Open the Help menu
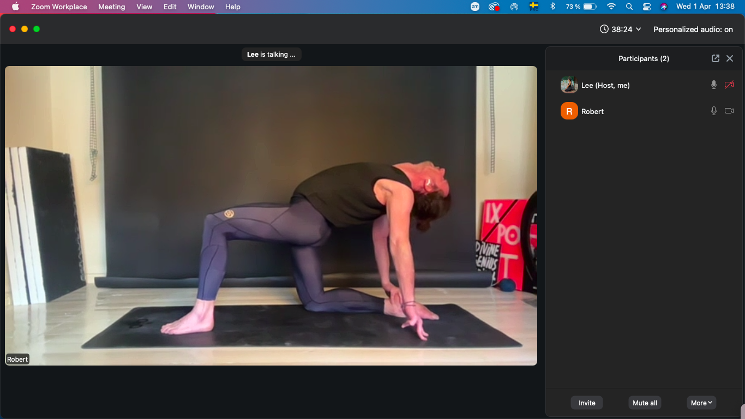The image size is (745, 419). 233,7
